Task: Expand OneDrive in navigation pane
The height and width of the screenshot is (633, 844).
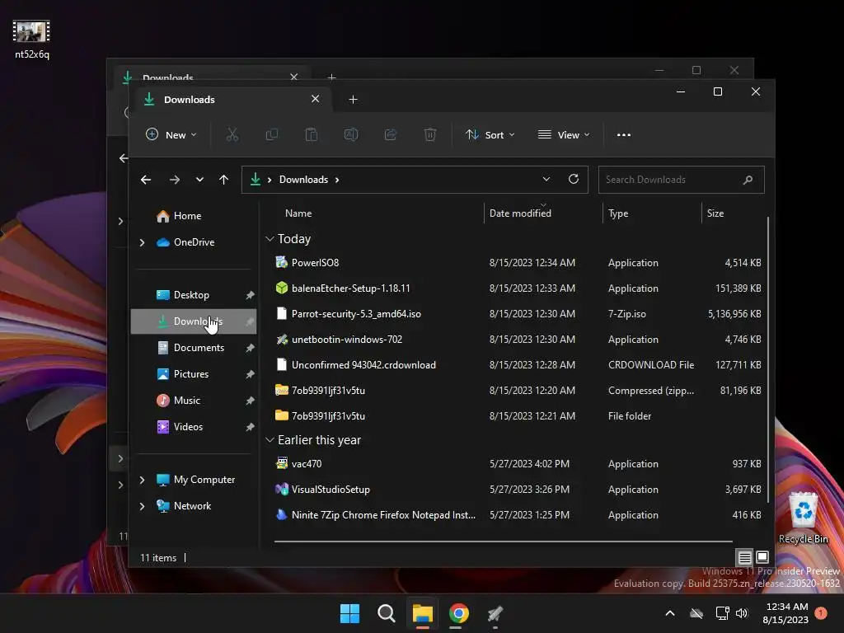Action: coord(142,243)
